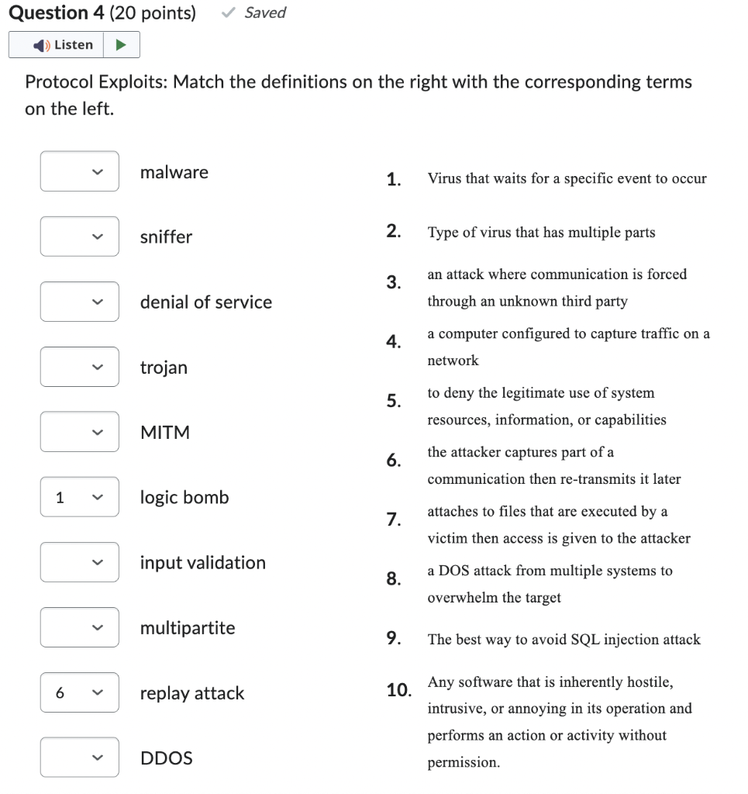Click the Protocol Exploits instruction text
748x794 pixels.
(x=359, y=94)
